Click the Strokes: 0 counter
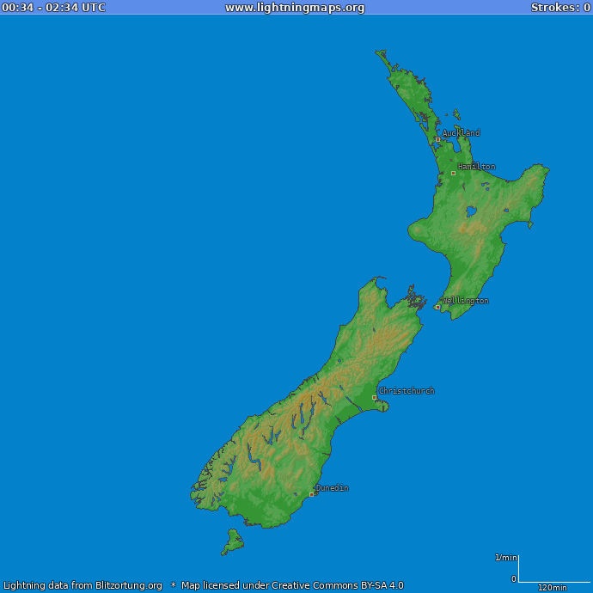Screen dimensions: 593x593 click(x=559, y=8)
